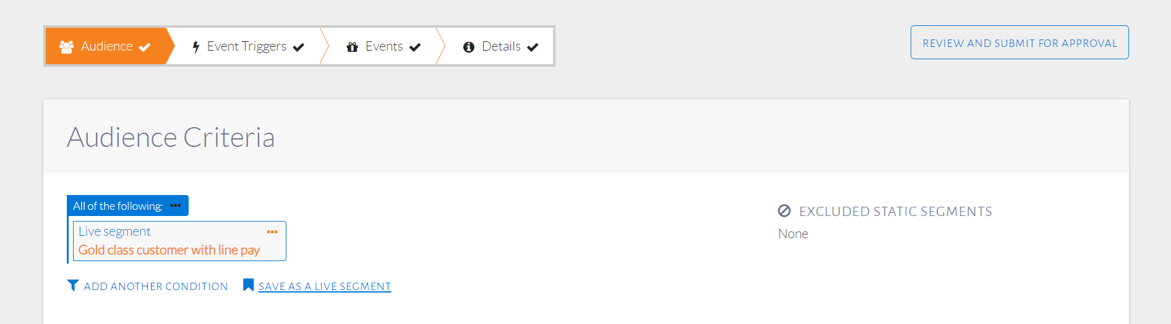Click the Audience people icon

[x=66, y=46]
